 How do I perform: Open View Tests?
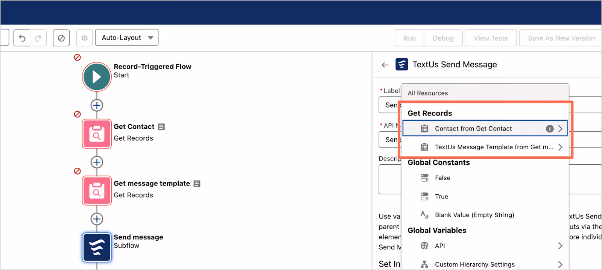point(491,38)
